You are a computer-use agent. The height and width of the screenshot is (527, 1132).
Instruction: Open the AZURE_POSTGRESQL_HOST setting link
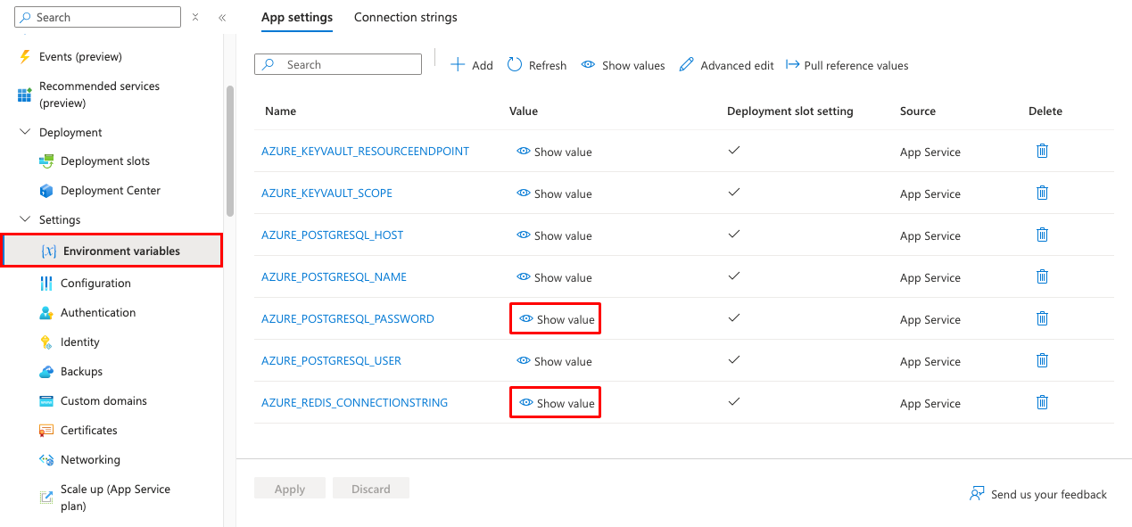point(332,235)
